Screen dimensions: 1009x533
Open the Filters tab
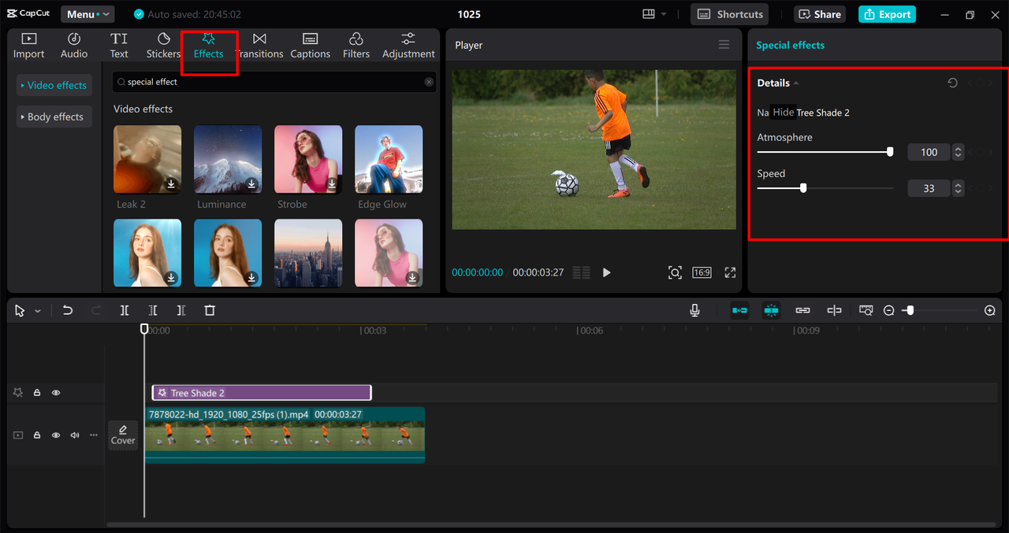(x=356, y=46)
